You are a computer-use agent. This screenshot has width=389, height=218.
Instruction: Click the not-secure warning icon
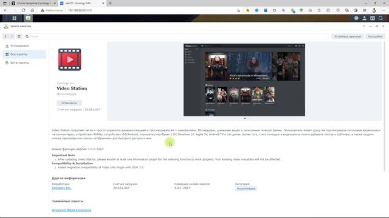coord(43,10)
